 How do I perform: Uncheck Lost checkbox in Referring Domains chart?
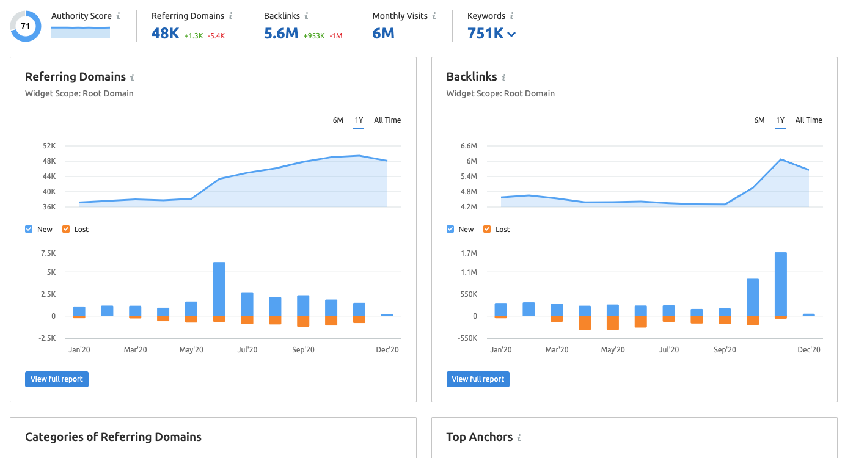tap(65, 230)
